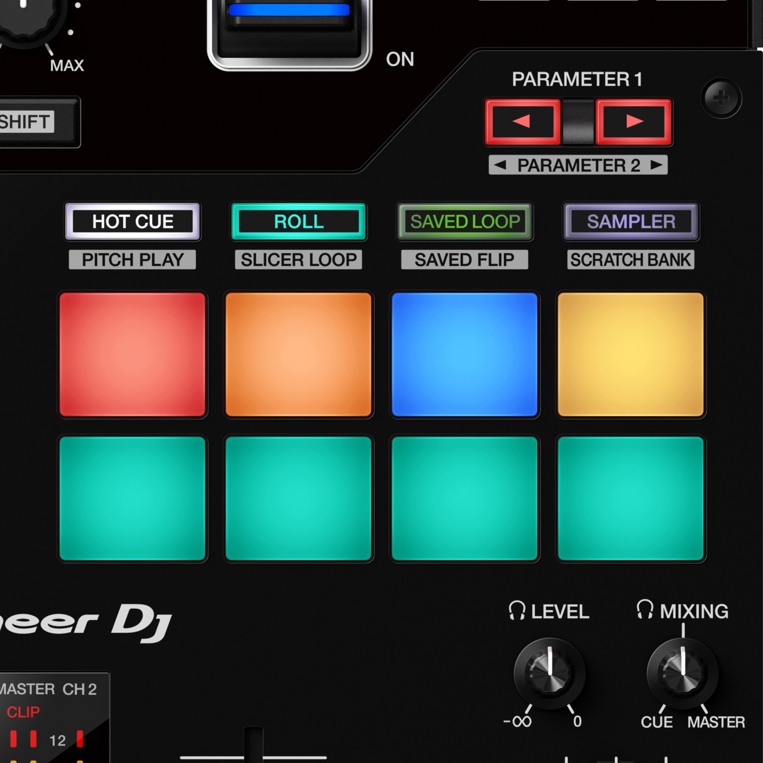Choose the SAMPLER pad mode
The width and height of the screenshot is (763, 763).
pos(631,221)
